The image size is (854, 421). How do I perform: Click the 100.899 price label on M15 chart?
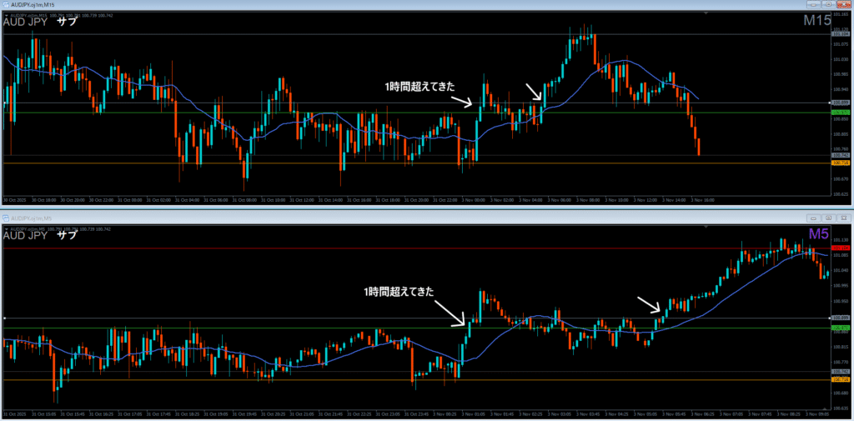click(840, 103)
